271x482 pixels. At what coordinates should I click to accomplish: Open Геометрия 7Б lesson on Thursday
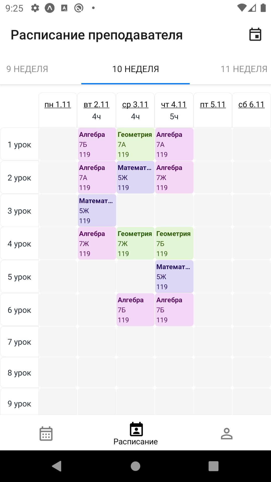(174, 244)
